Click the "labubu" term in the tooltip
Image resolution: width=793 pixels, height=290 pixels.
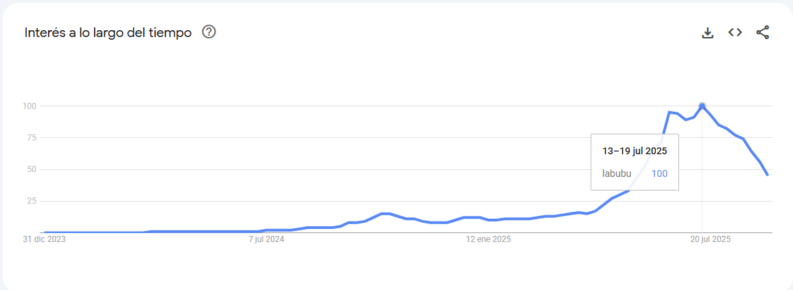click(x=617, y=174)
